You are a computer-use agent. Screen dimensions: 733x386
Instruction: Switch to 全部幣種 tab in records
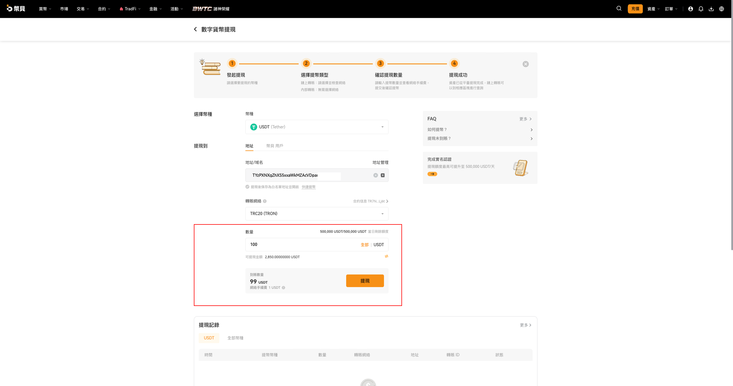click(235, 338)
